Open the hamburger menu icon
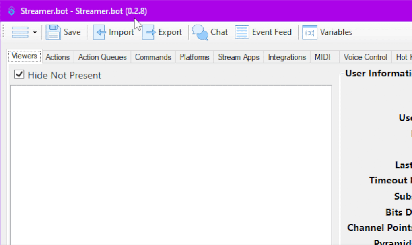The width and height of the screenshot is (412, 245). tap(20, 32)
